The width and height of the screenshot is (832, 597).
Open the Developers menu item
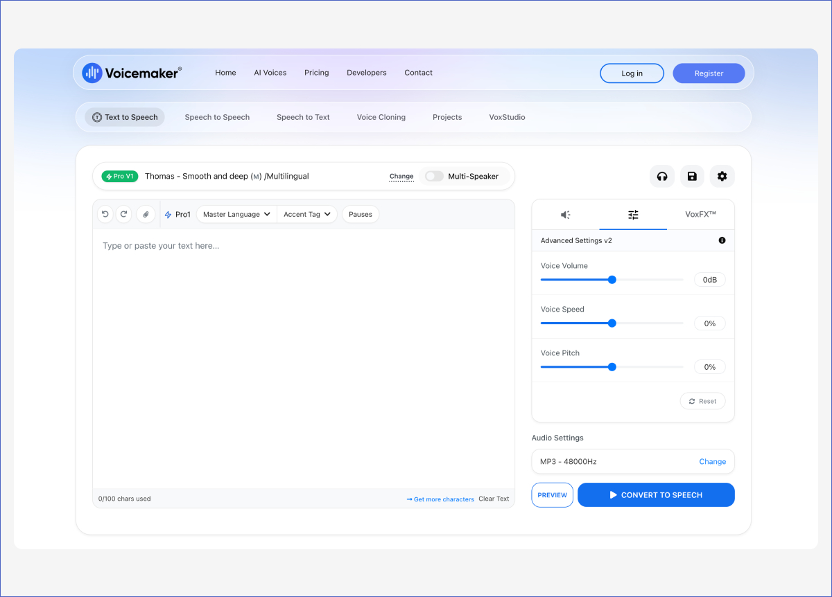[367, 73]
